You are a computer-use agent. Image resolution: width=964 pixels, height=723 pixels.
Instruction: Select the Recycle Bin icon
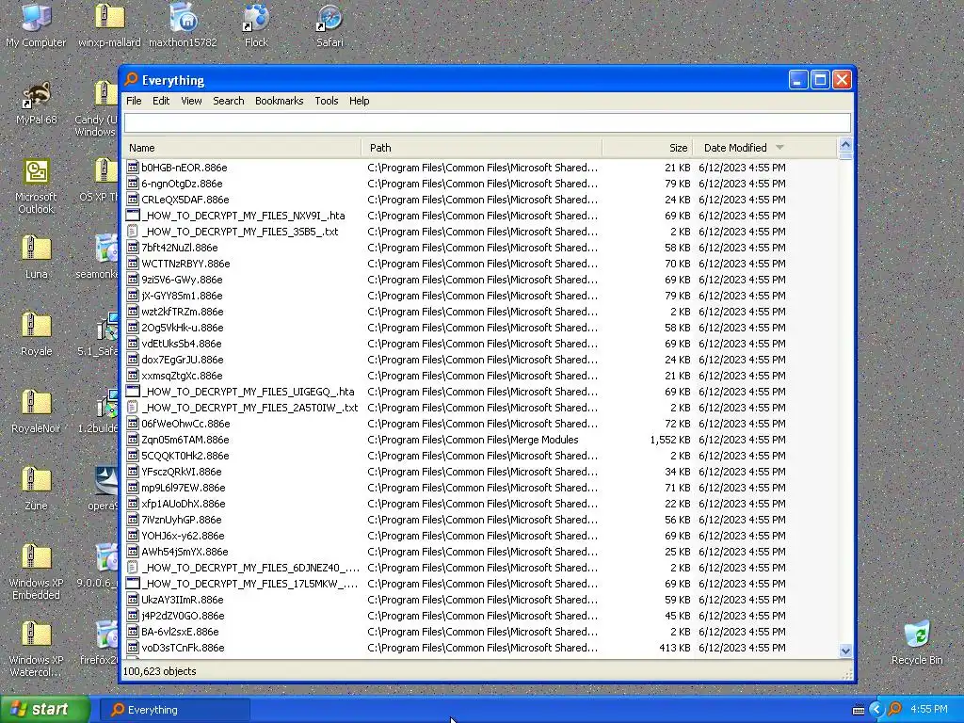[917, 635]
